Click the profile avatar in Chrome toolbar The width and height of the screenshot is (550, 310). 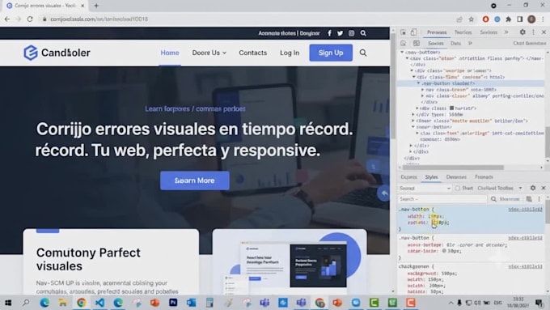point(531,19)
